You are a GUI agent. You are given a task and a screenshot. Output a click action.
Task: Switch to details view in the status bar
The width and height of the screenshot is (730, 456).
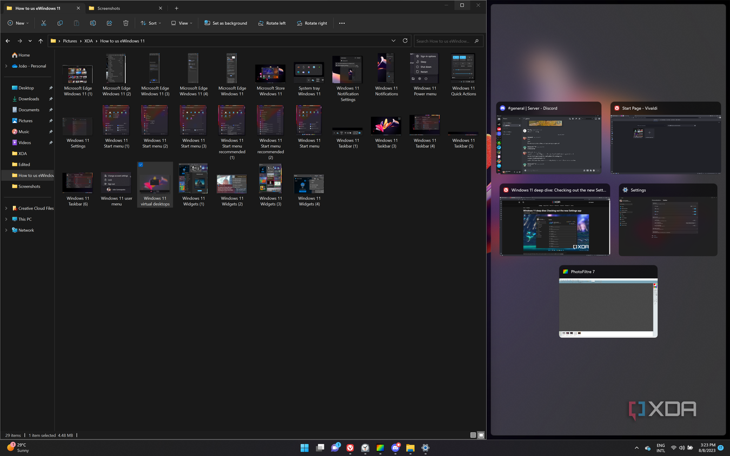[x=473, y=435]
